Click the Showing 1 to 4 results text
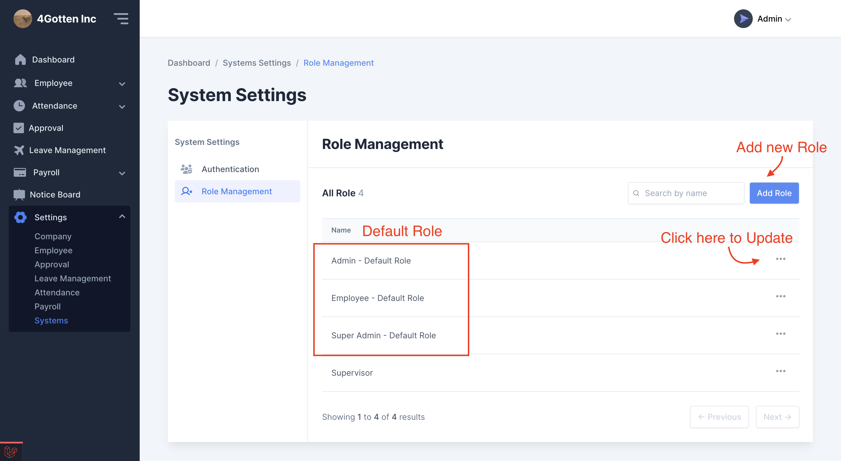 (x=373, y=417)
